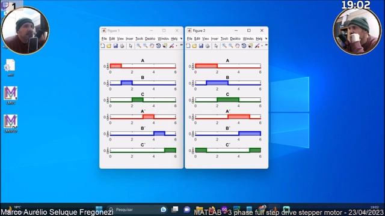The height and width of the screenshot is (216, 385).
Task: Click New Figure icon in Figure 2 toolbar
Action: pos(188,46)
